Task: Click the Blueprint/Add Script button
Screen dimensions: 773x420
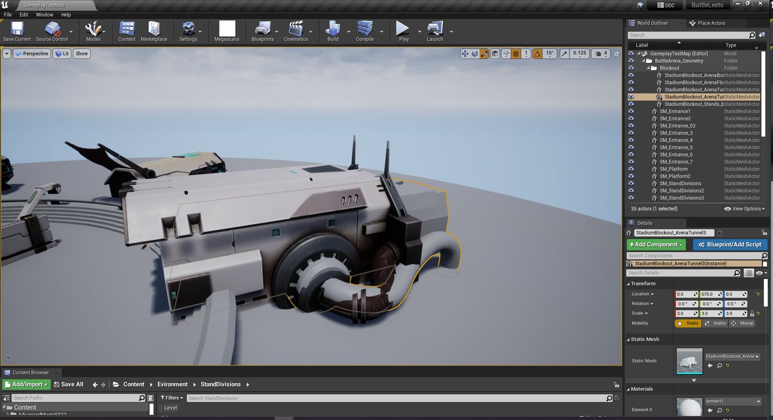Action: (730, 245)
